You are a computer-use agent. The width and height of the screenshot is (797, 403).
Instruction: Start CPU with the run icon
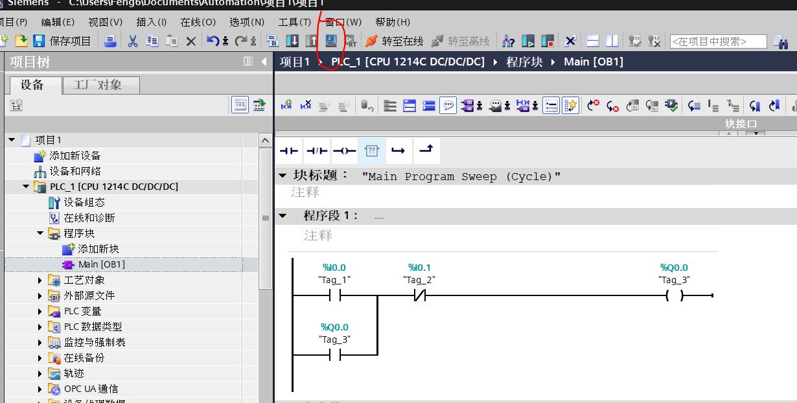528,41
